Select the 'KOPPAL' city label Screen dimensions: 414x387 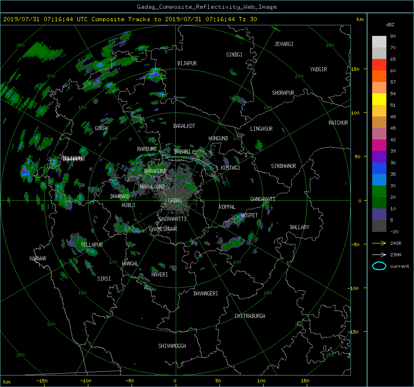(x=227, y=207)
